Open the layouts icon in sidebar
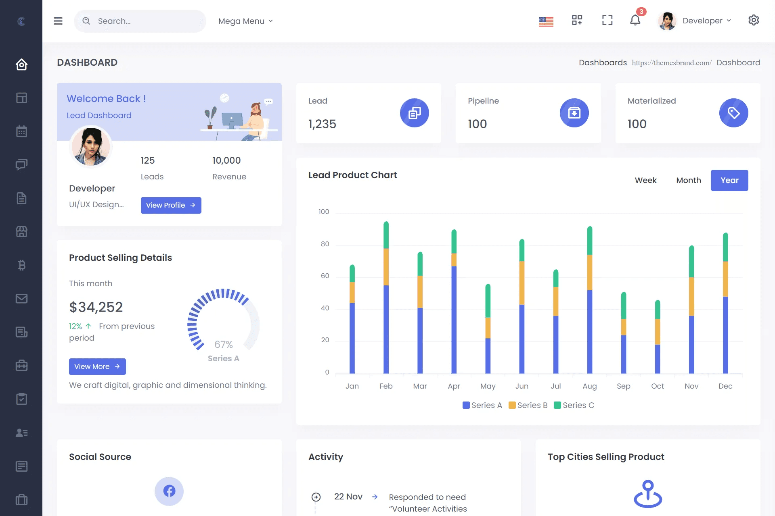 coord(21,98)
